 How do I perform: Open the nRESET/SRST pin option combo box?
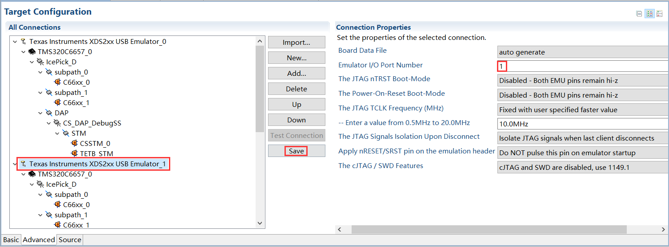click(583, 153)
